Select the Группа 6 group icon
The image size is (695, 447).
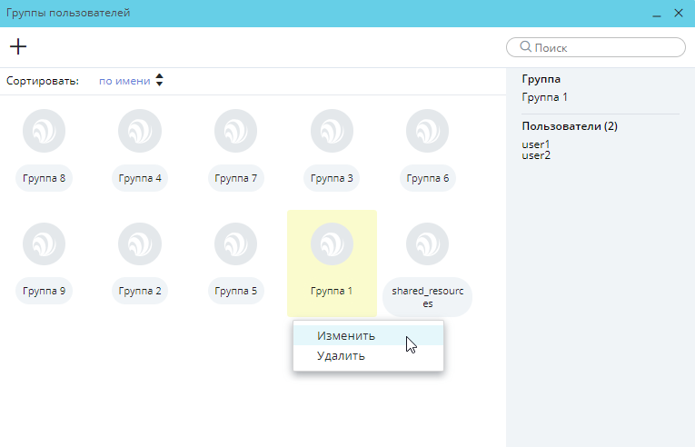point(428,131)
